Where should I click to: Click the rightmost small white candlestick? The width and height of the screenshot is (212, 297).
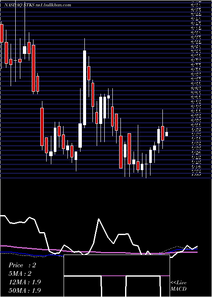(167, 134)
